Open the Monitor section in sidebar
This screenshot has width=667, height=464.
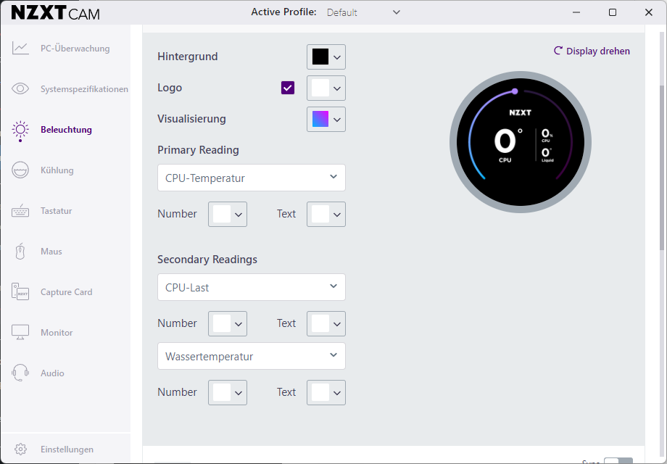[x=57, y=333]
